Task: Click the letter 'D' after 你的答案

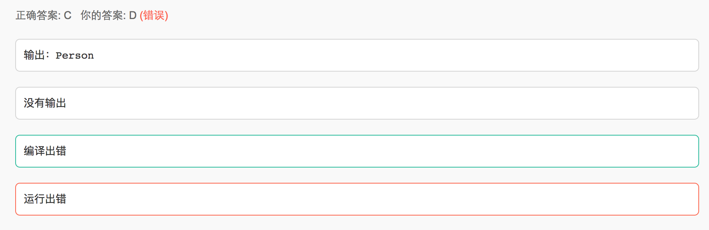Action: tap(133, 15)
